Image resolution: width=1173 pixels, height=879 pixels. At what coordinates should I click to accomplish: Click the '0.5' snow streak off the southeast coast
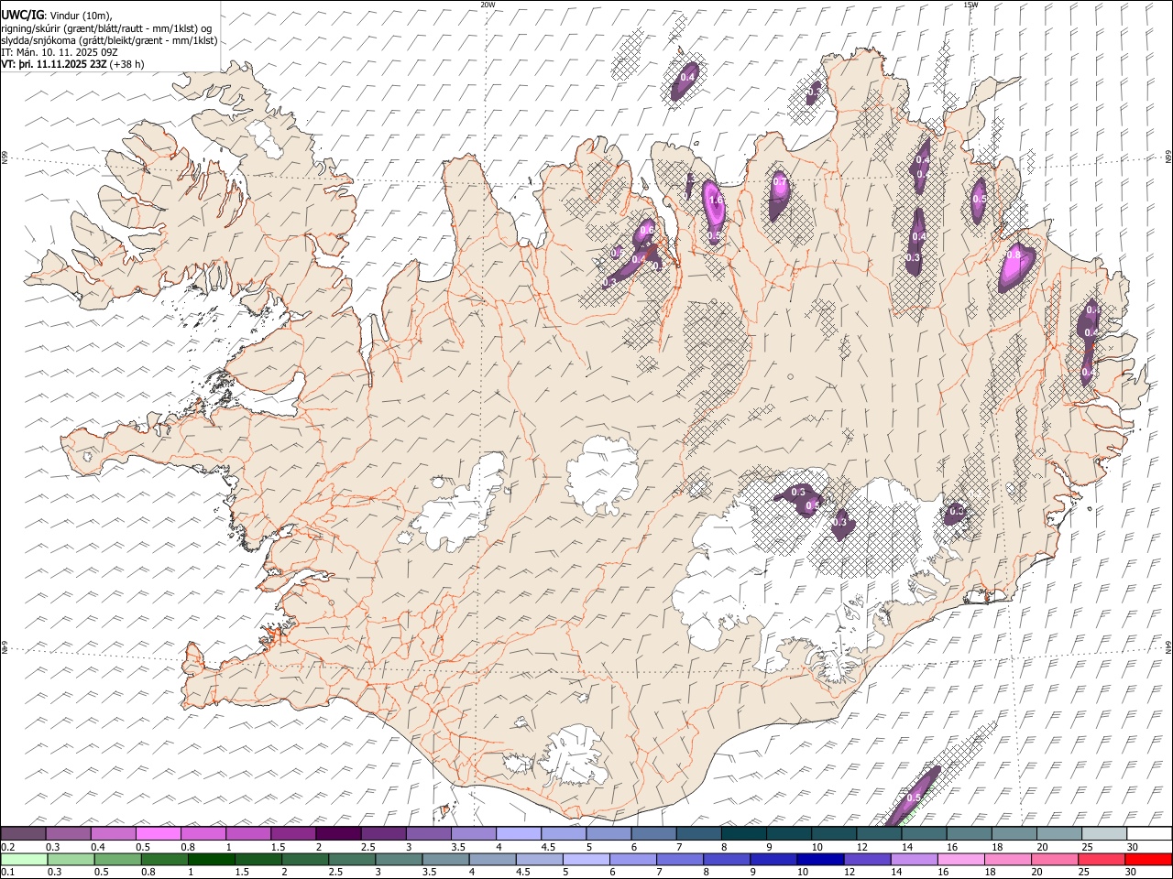coord(914,795)
